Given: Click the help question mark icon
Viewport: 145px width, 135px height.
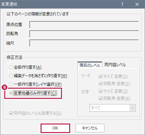Looking at the screenshot, I should pyautogui.click(x=122, y=4).
